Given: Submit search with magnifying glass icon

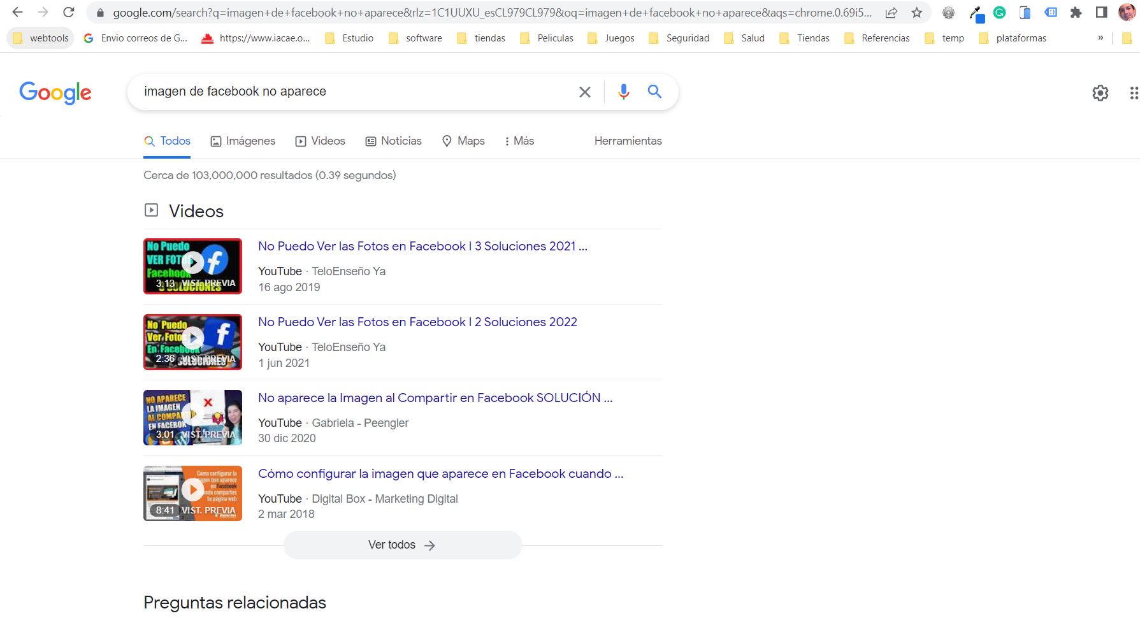Looking at the screenshot, I should click(x=654, y=91).
